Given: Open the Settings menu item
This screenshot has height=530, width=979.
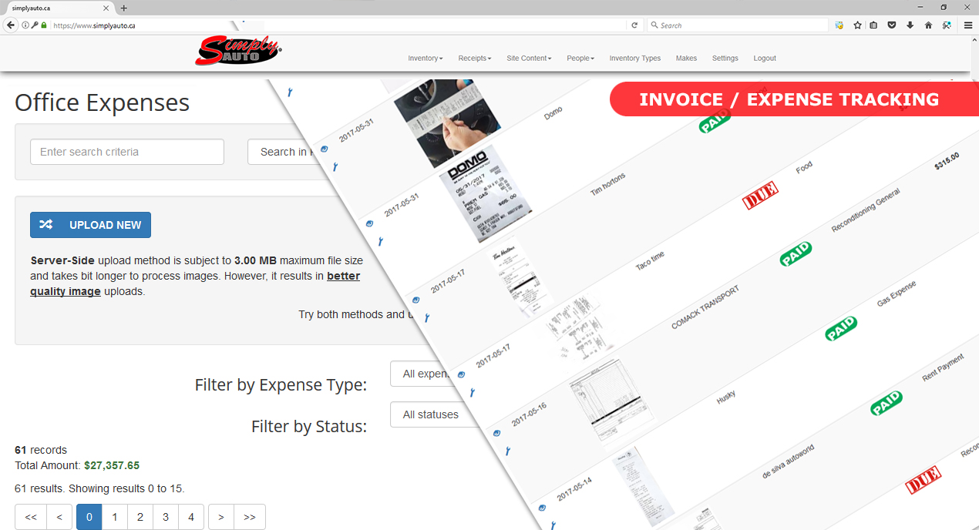Looking at the screenshot, I should 725,59.
